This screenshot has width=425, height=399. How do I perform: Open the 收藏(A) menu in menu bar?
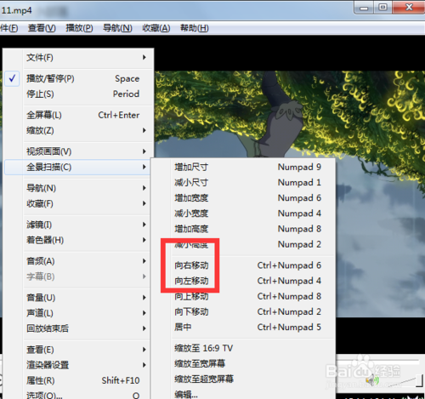click(156, 28)
